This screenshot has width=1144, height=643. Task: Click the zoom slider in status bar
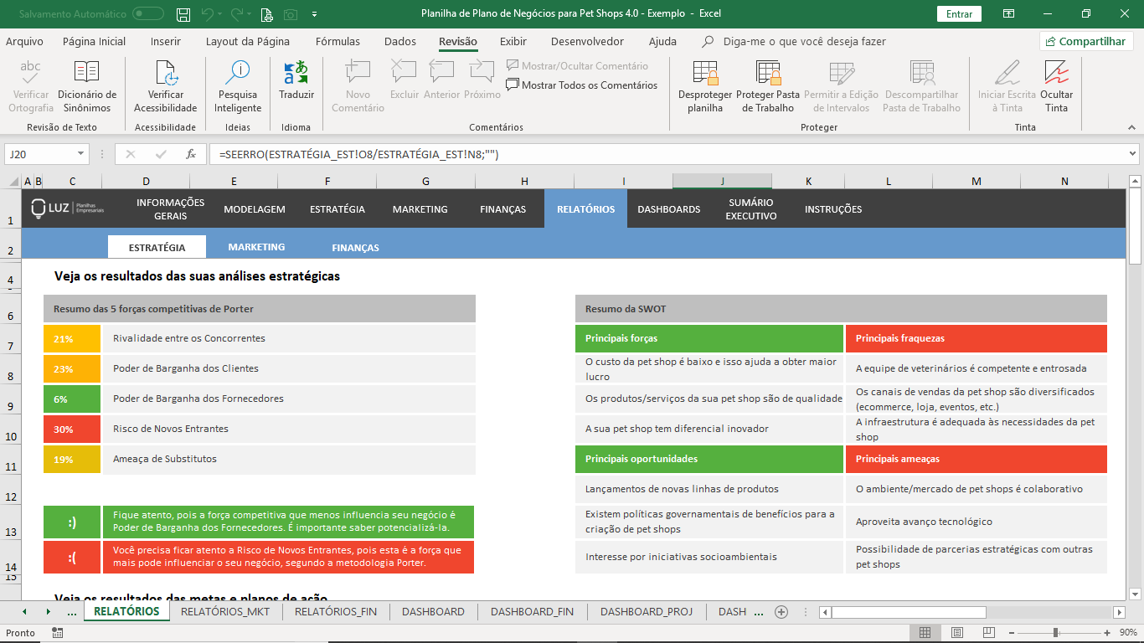(x=1055, y=633)
